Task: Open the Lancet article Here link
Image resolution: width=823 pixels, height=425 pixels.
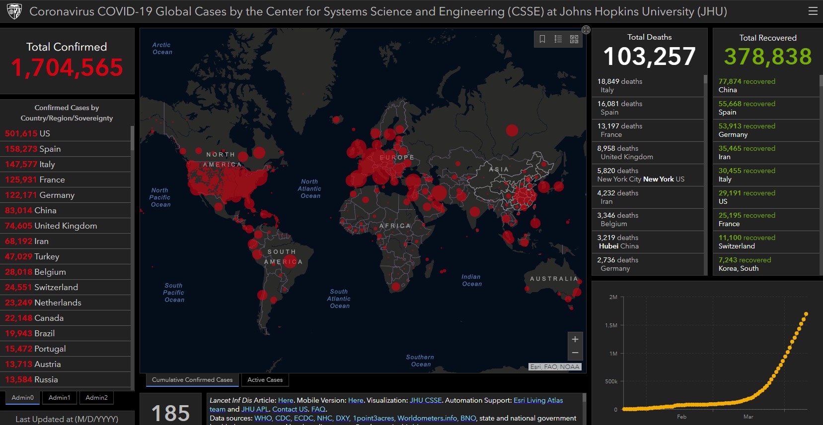Action: click(x=286, y=400)
